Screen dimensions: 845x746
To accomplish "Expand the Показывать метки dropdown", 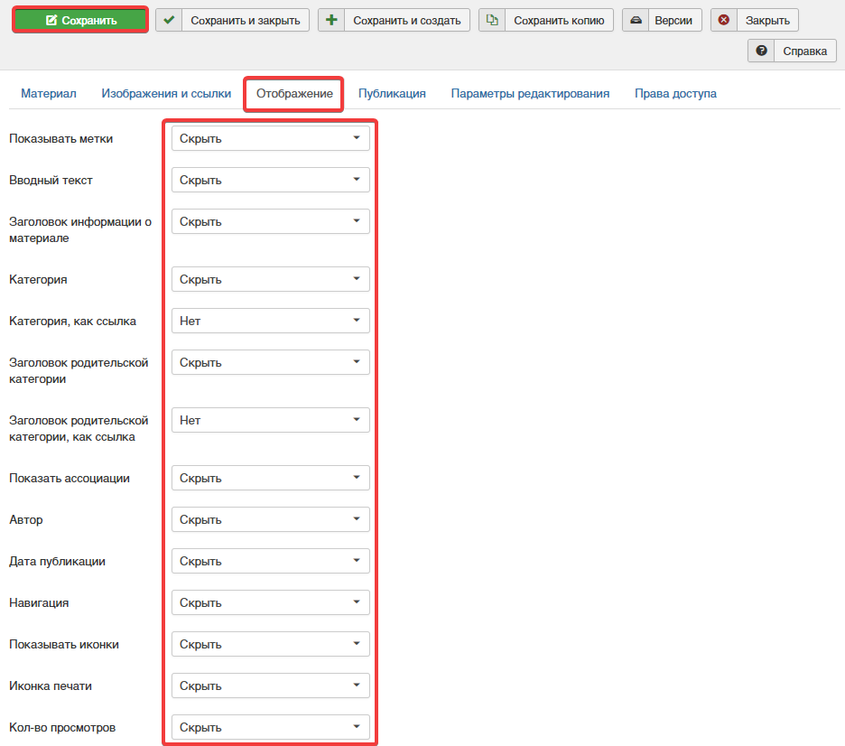I will [271, 138].
